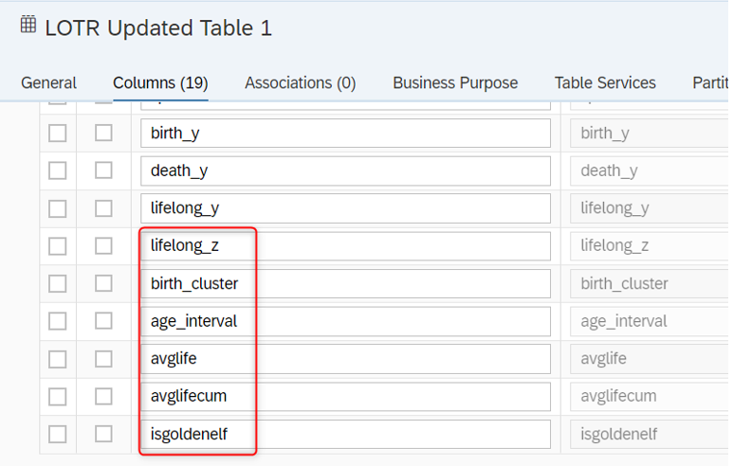Edit the death_y column name field
Screen dimensions: 733x466
tap(345, 170)
